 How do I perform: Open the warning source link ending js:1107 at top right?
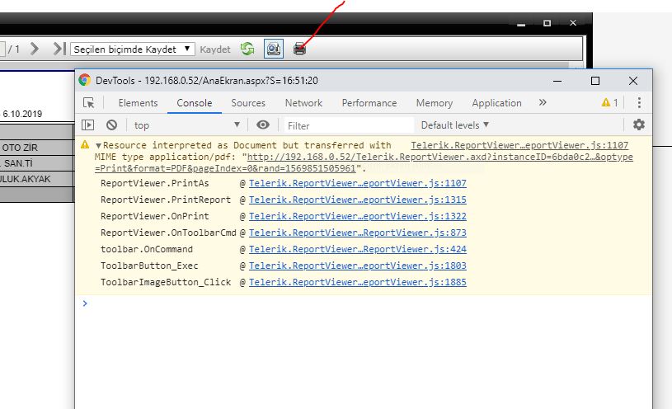pos(519,145)
